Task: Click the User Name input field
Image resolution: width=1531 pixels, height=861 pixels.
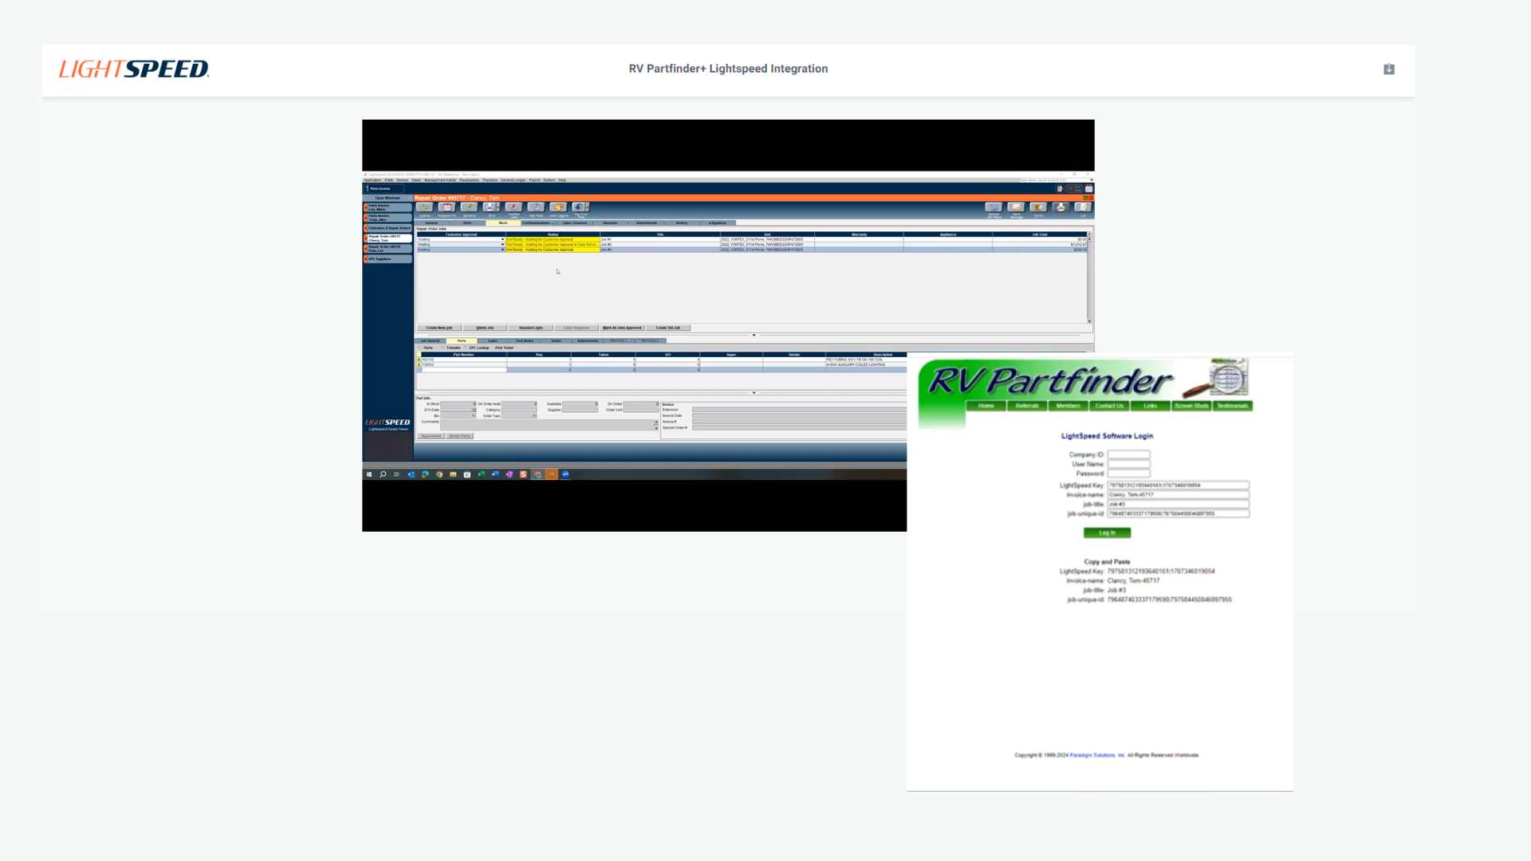Action: (x=1128, y=464)
